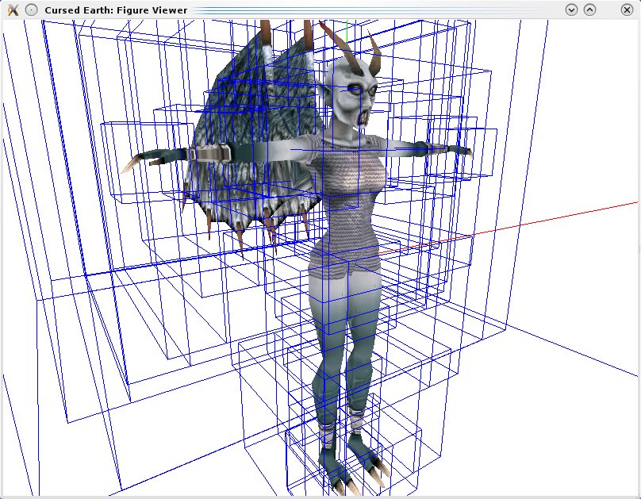Click the demon figure's face
This screenshot has height=499, width=641.
(x=356, y=99)
